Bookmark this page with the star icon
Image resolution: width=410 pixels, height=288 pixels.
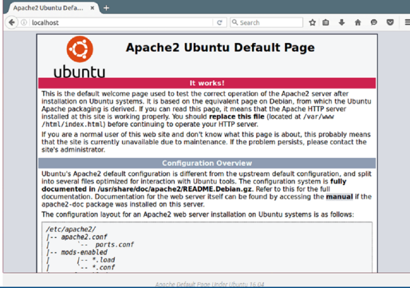(x=312, y=23)
